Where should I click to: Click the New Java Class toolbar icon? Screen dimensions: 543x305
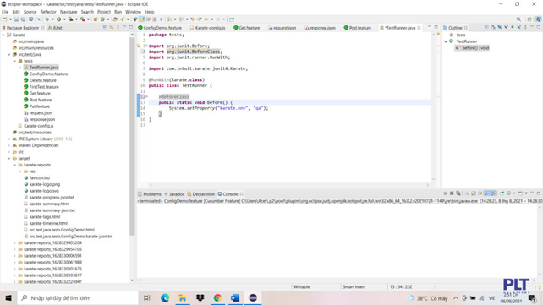[x=102, y=19]
